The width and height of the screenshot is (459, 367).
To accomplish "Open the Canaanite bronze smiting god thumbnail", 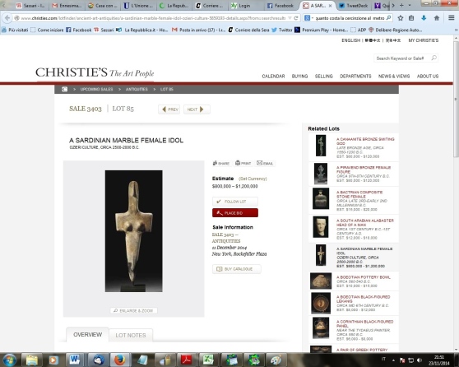I will click(321, 146).
